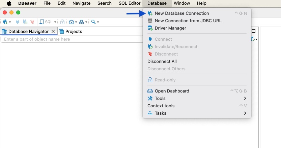Open the File menu
The image size is (281, 148).
[x=47, y=3]
